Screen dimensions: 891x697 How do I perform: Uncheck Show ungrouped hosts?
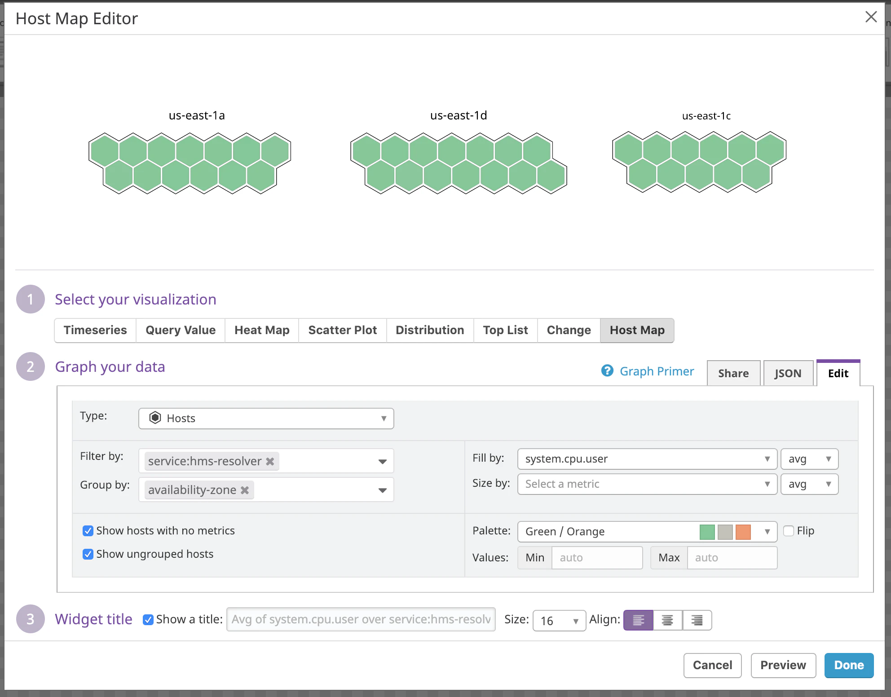tap(88, 554)
